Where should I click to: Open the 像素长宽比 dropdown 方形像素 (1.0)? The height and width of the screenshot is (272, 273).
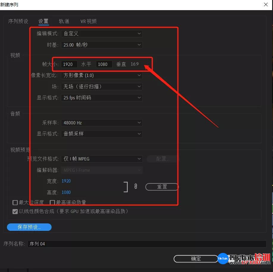[x=102, y=75]
